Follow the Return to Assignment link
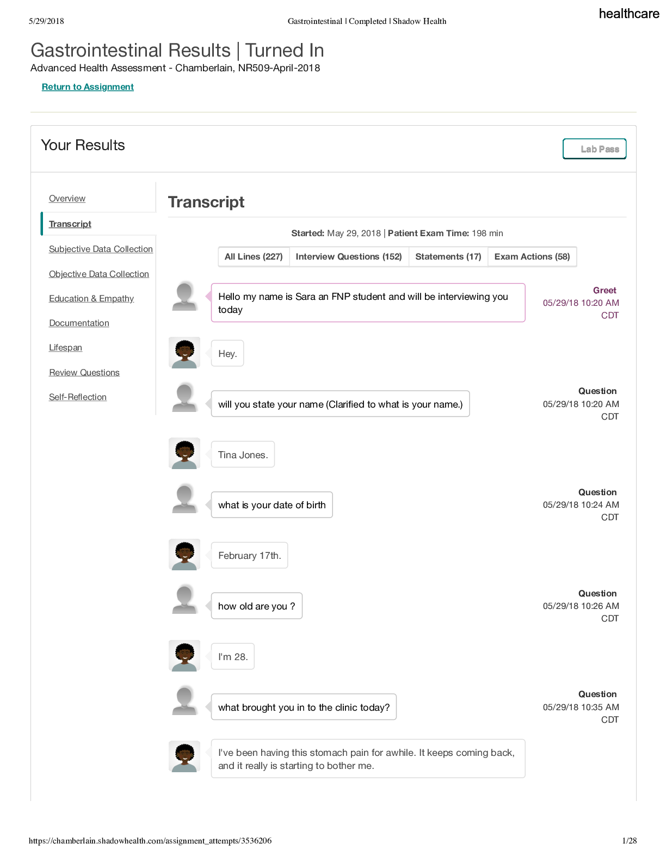 coord(88,87)
